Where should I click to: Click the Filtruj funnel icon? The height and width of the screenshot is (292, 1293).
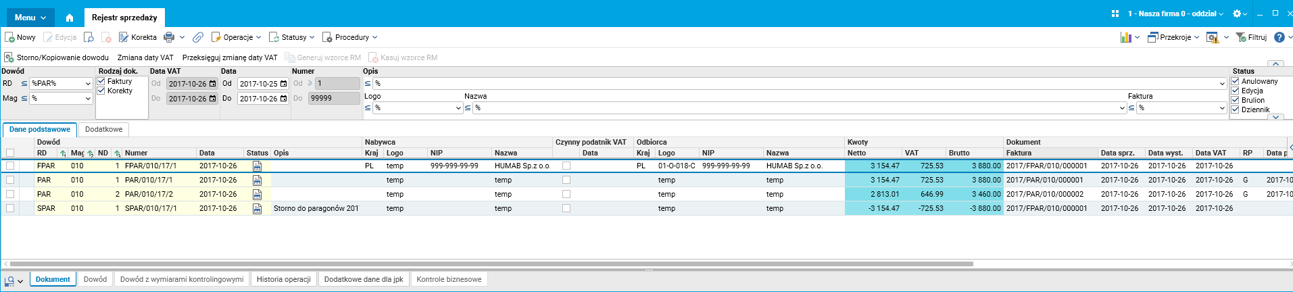click(x=1241, y=37)
